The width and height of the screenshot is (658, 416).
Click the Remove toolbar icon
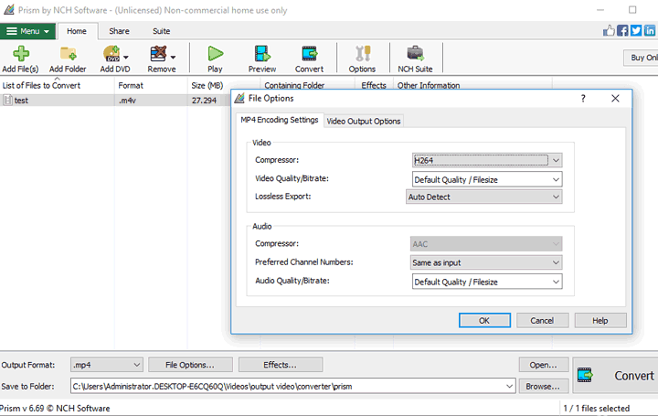161,59
